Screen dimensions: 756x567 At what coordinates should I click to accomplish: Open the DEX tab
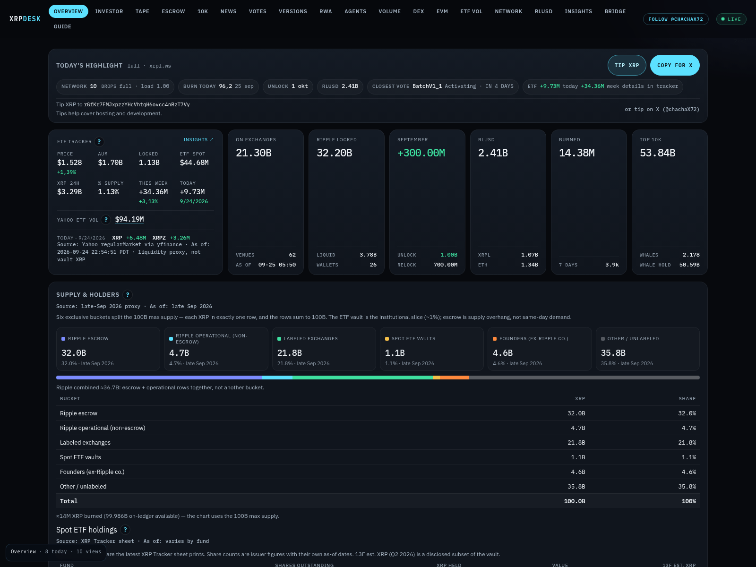click(419, 11)
